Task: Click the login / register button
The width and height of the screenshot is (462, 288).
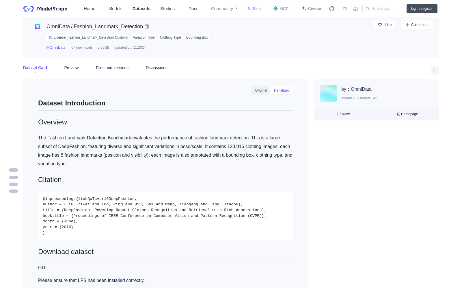Action: (x=422, y=9)
